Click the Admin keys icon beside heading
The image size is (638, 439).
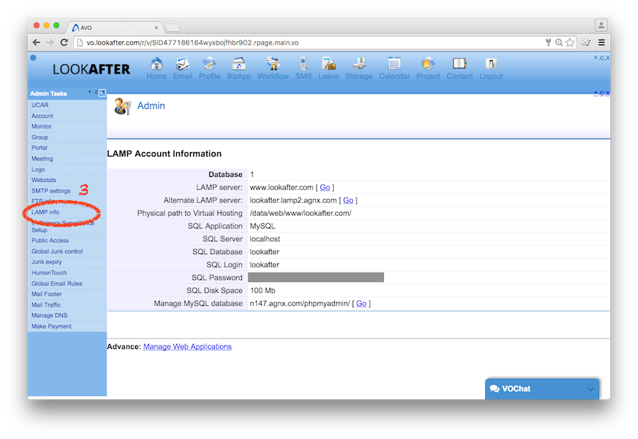click(122, 106)
